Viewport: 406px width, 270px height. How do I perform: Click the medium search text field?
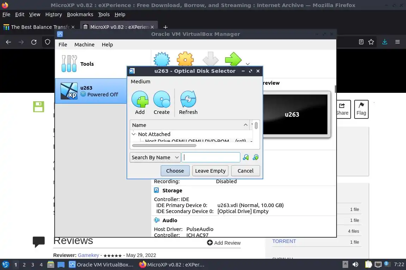[x=211, y=157]
